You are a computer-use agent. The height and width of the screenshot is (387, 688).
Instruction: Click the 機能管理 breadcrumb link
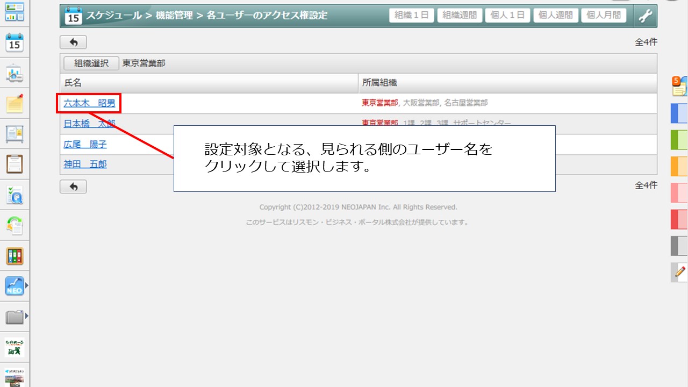[x=173, y=16]
